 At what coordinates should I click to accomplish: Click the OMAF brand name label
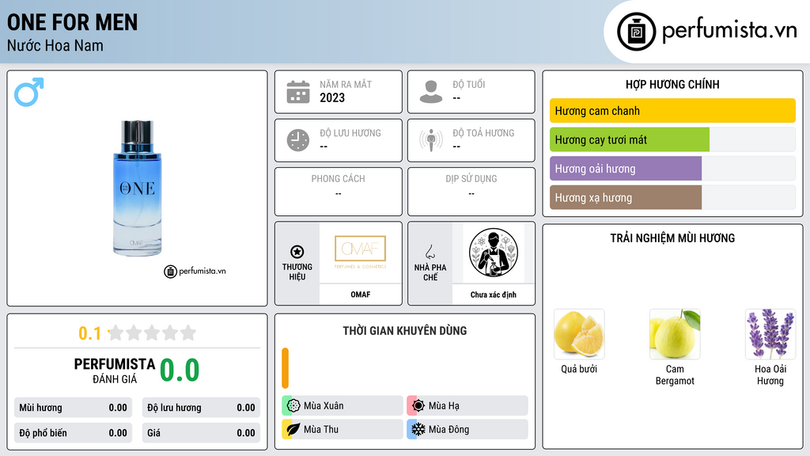360,294
